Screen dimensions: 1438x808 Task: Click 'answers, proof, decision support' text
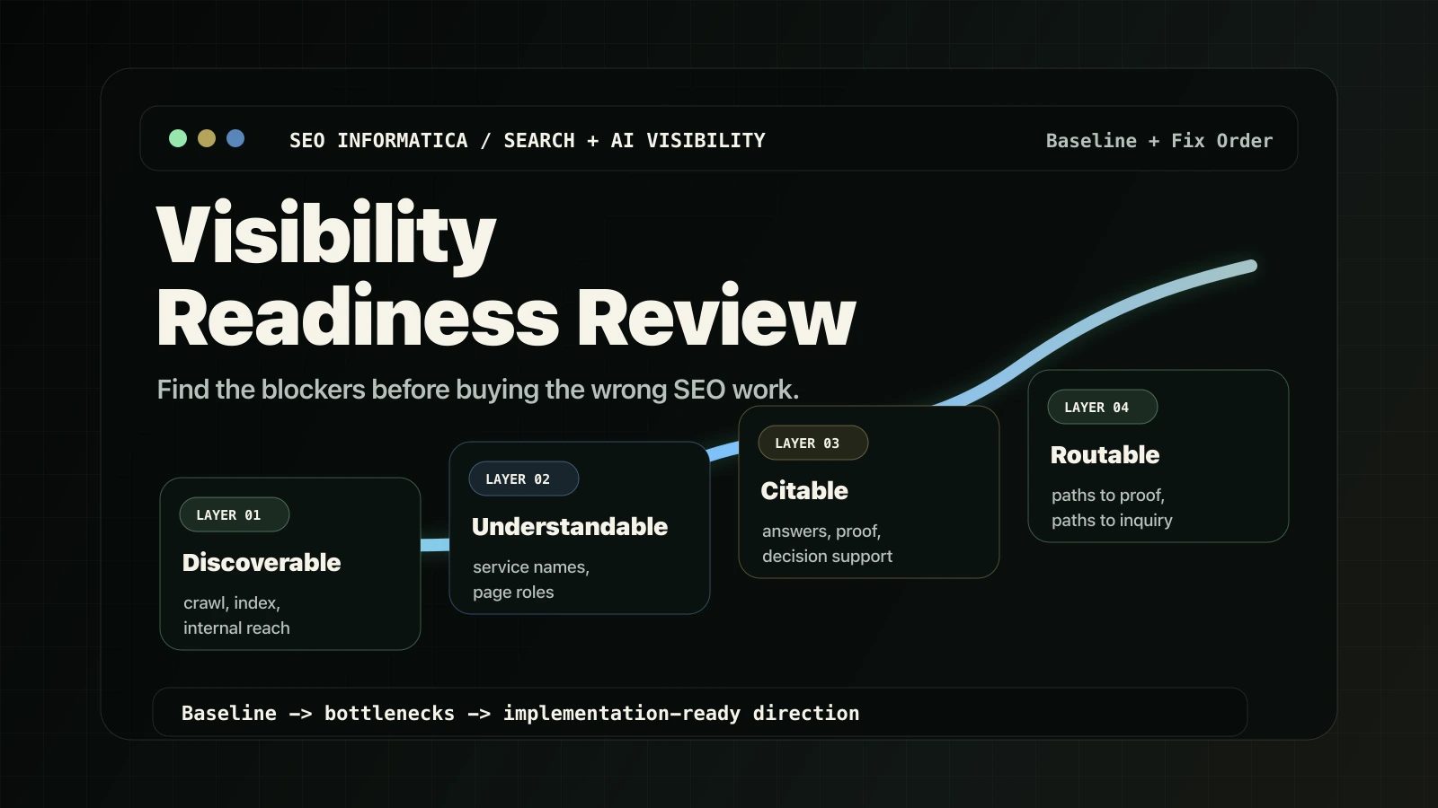tap(828, 544)
